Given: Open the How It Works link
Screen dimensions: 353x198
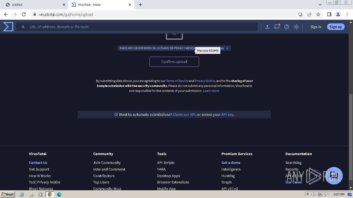Looking at the screenshot, I should pos(40,176).
